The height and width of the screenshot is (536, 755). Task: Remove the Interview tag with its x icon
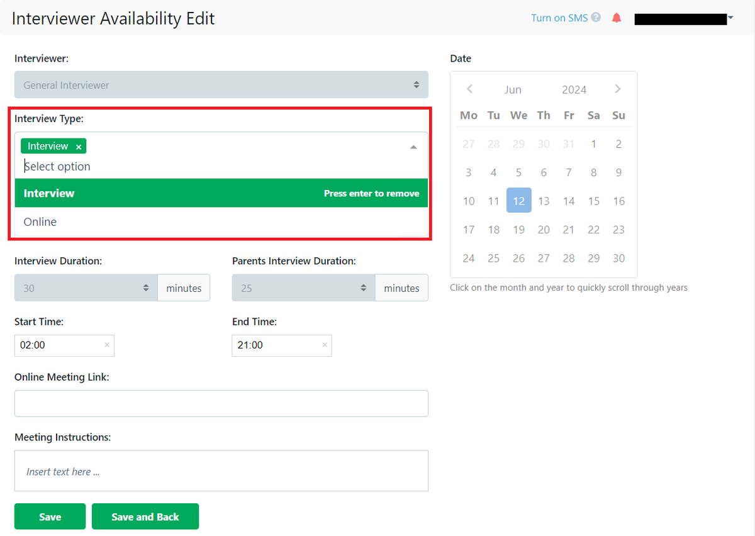point(78,145)
